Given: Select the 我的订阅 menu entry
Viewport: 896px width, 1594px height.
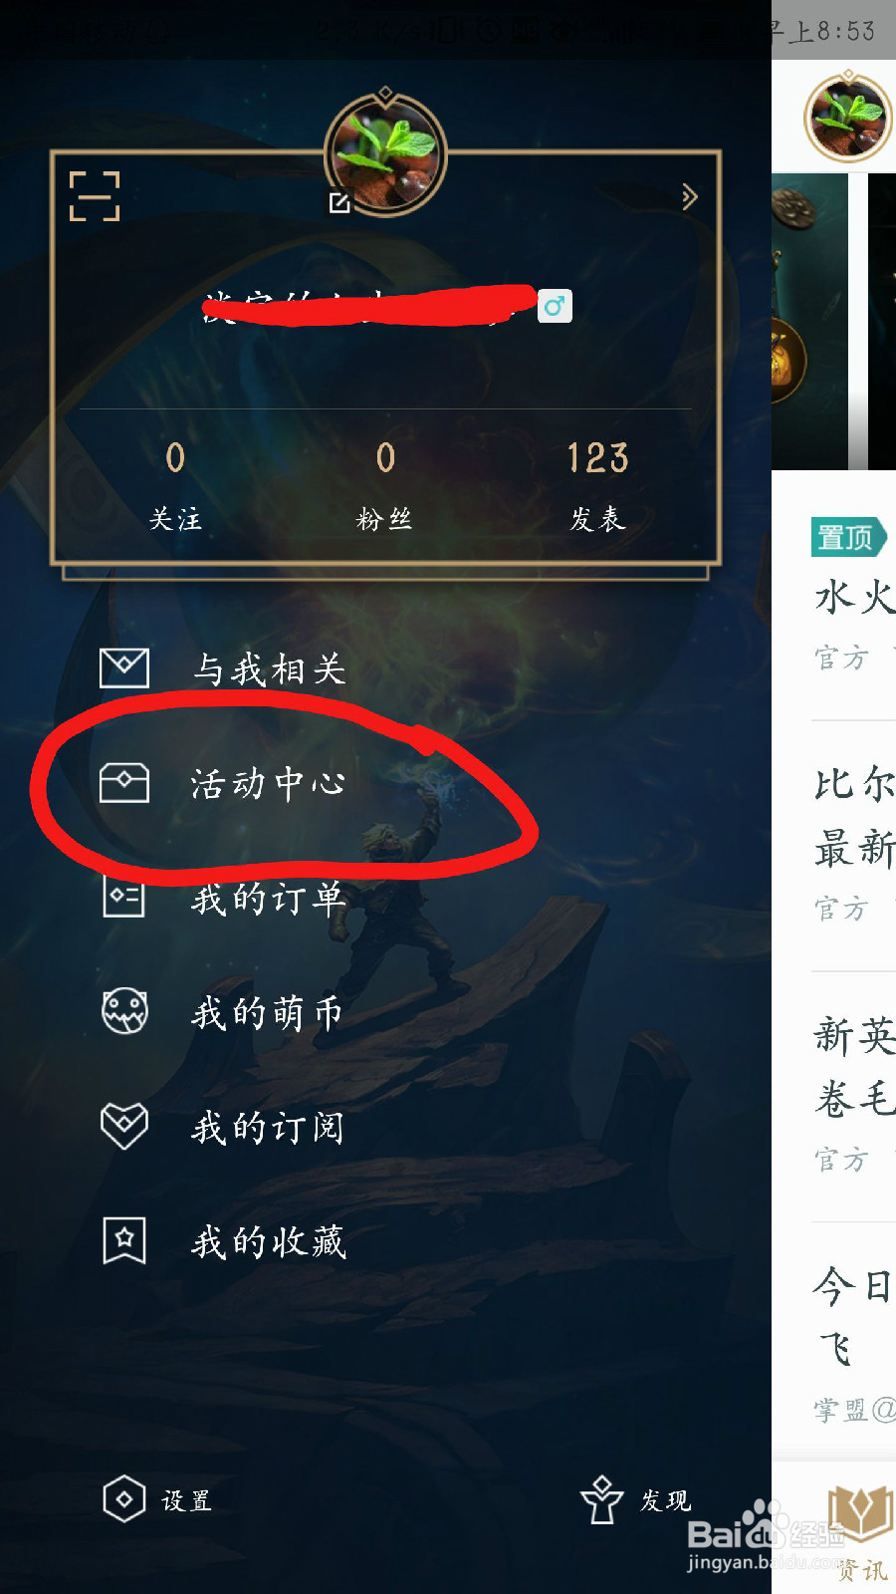Looking at the screenshot, I should coord(268,1127).
